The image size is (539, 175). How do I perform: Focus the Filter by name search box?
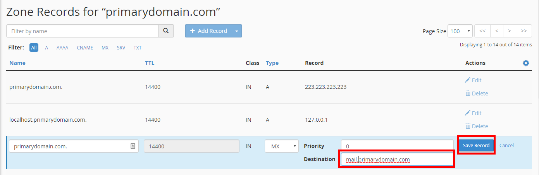82,31
